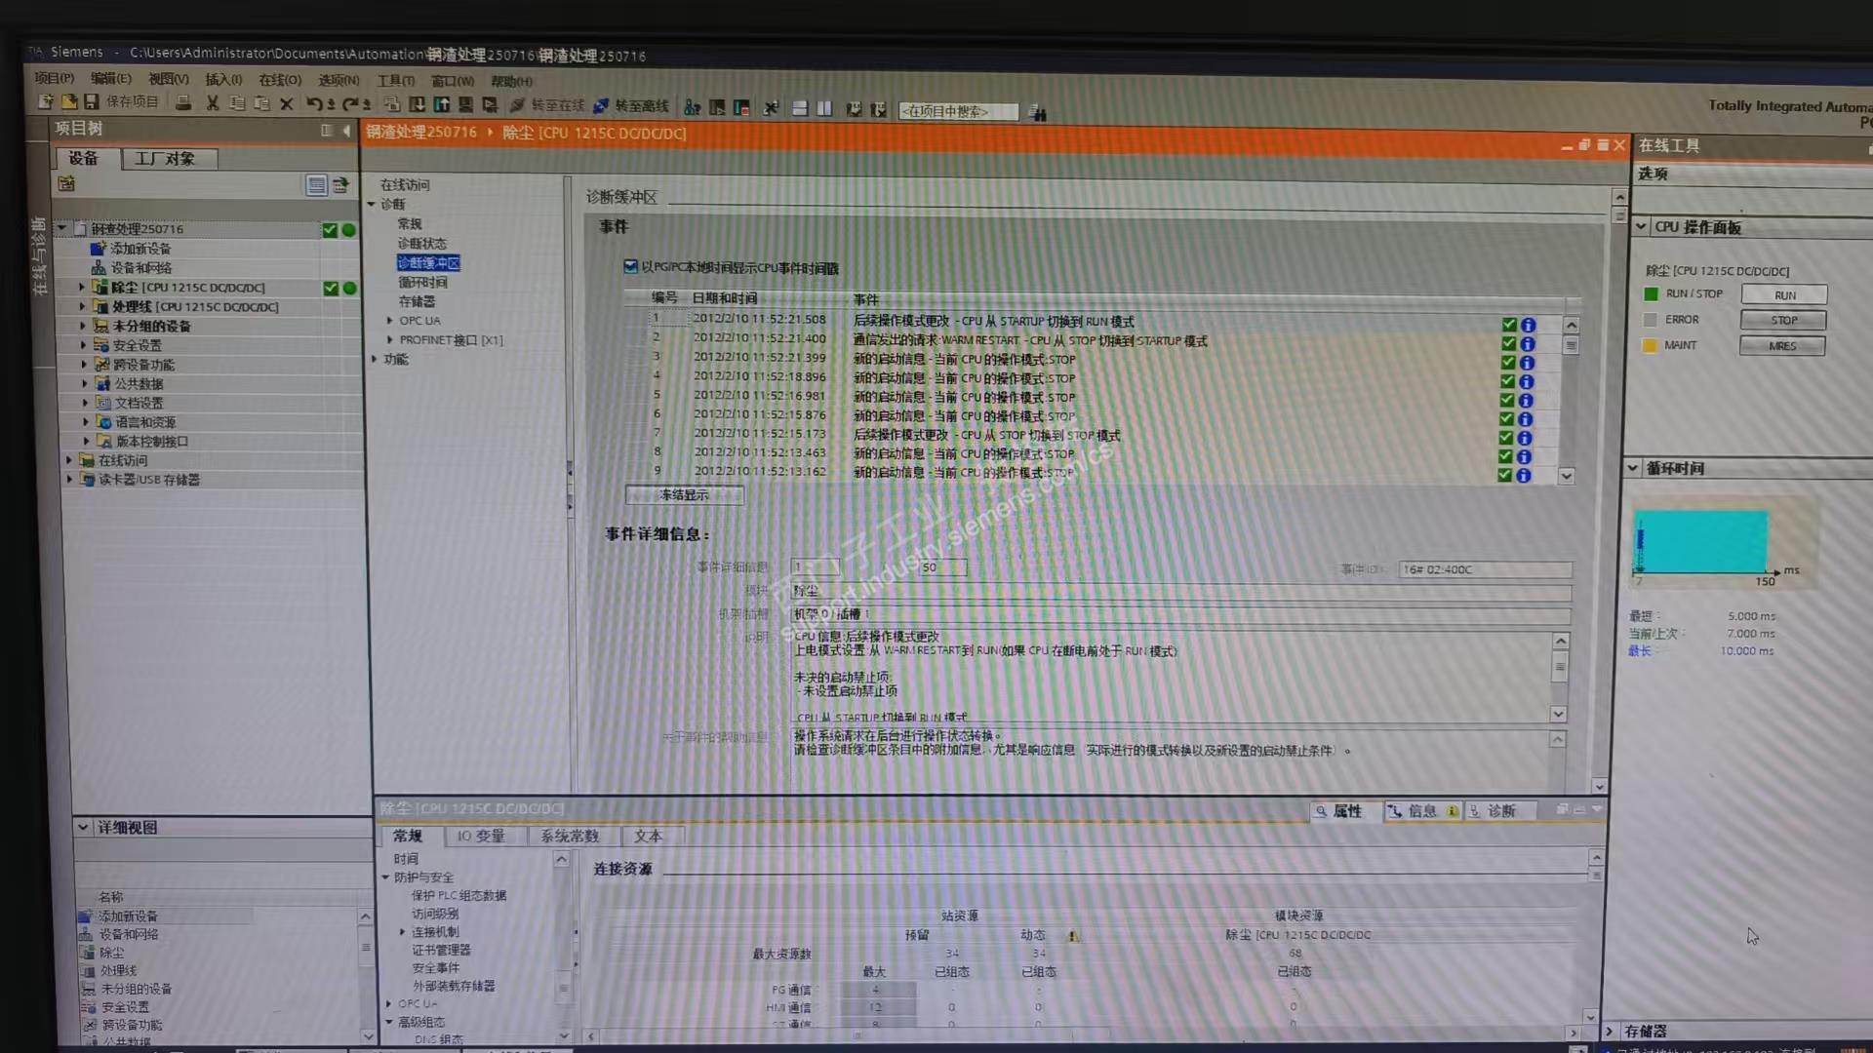The height and width of the screenshot is (1053, 1873).
Task: Collapse the CPU 操作面板 section
Action: pyautogui.click(x=1641, y=226)
